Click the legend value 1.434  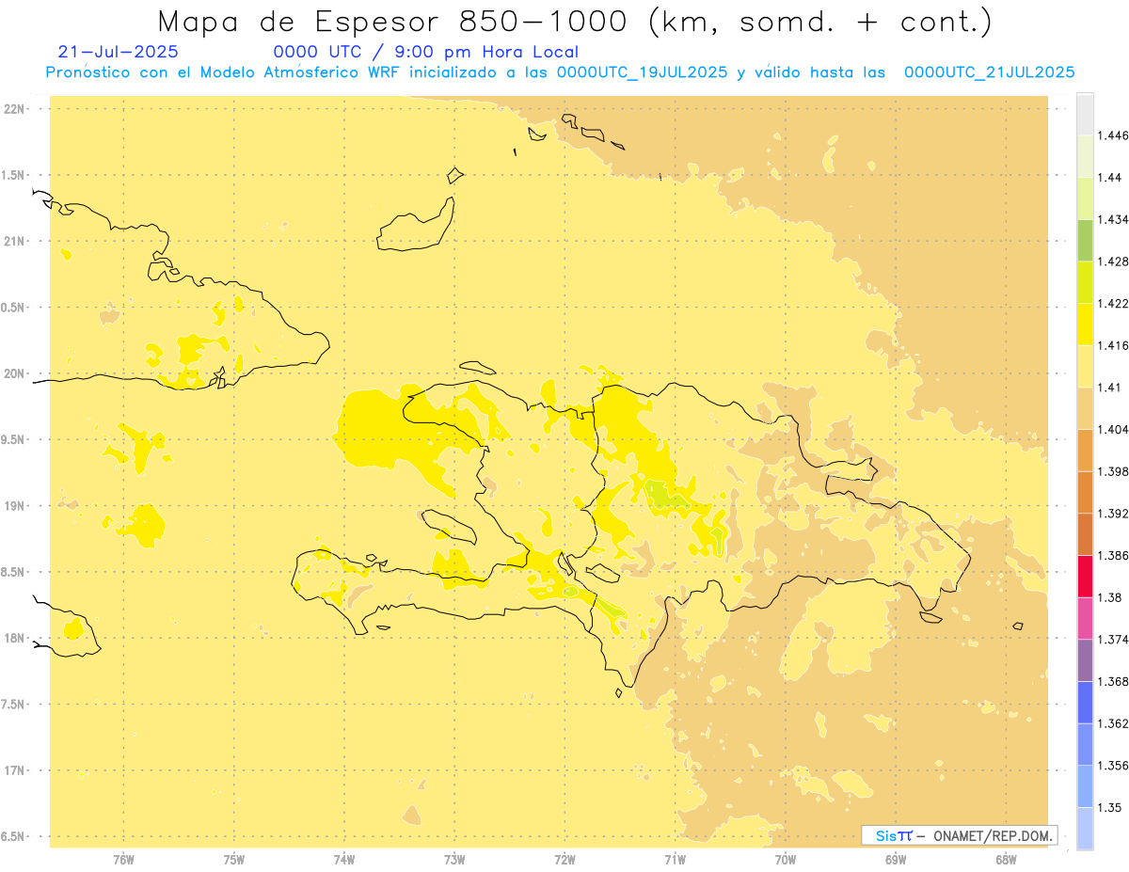coord(1114,219)
